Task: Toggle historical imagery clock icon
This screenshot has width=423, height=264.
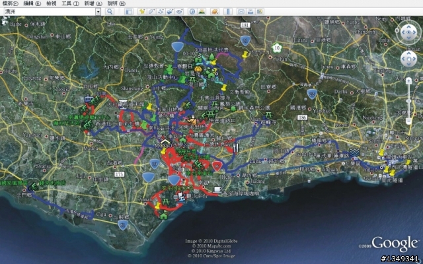Action: [192, 11]
